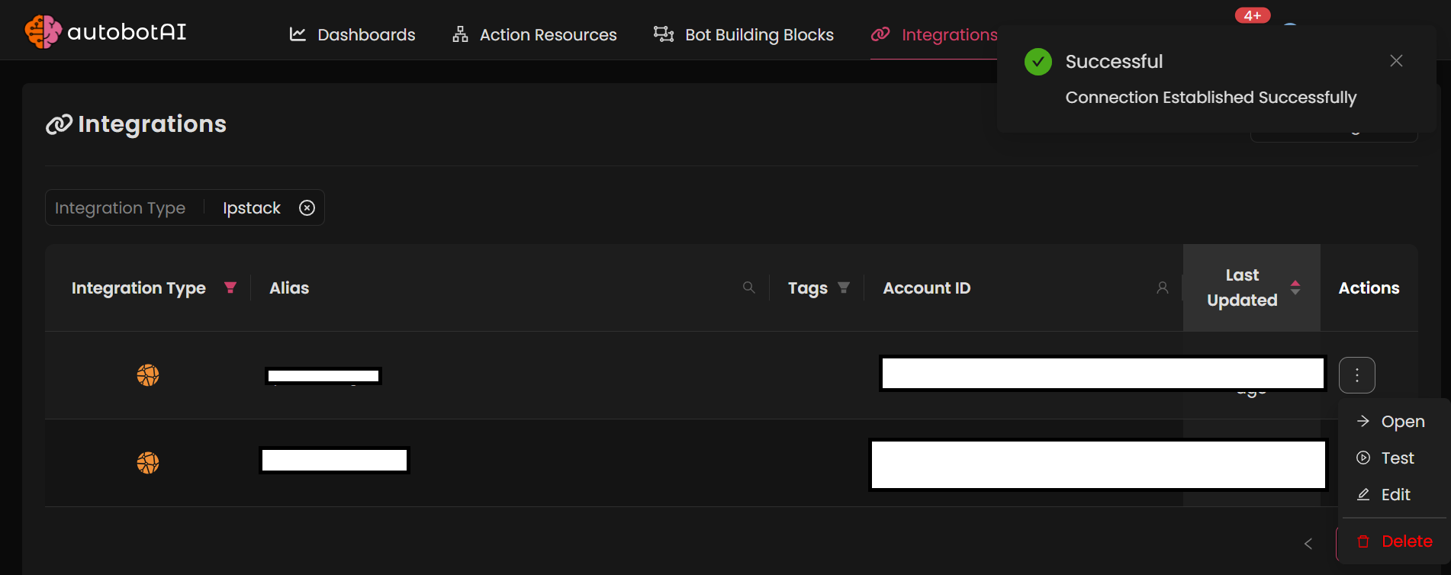
Task: Click the Integration Type filter field
Action: pyautogui.click(x=185, y=207)
